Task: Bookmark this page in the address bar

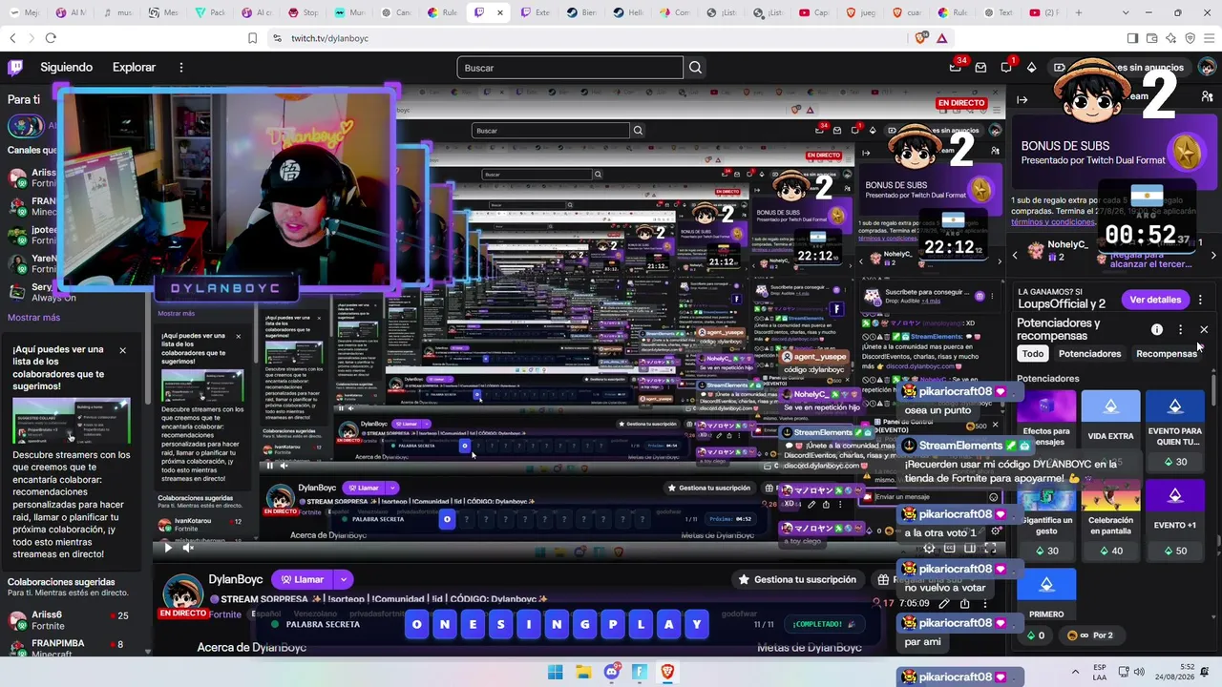Action: tap(252, 38)
